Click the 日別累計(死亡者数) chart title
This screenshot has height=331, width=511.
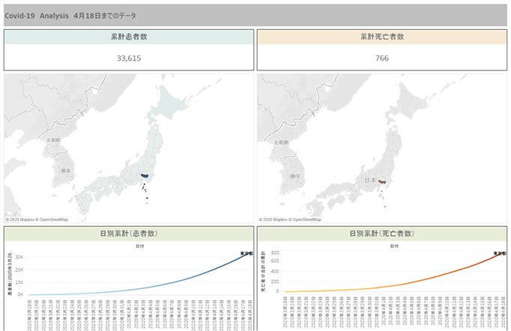tap(382, 234)
